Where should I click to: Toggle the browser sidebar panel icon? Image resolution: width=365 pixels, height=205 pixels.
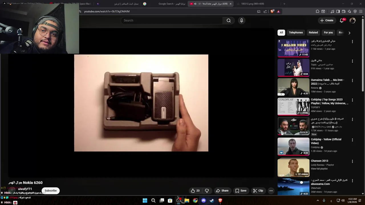click(x=338, y=11)
